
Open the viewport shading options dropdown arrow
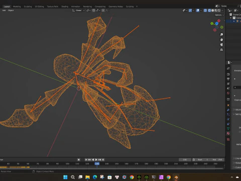point(222,11)
